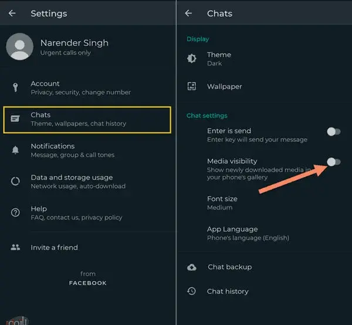Image resolution: width=352 pixels, height=325 pixels.
Task: Open Data and storage usage icon
Action: 15,181
